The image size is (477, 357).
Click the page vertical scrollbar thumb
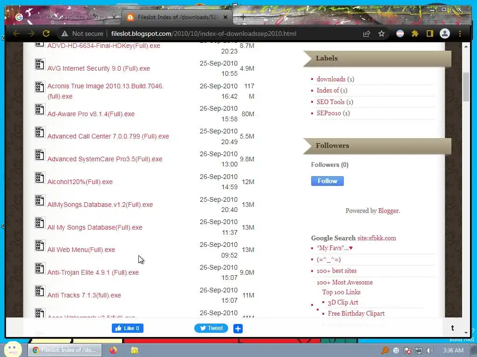466,87
